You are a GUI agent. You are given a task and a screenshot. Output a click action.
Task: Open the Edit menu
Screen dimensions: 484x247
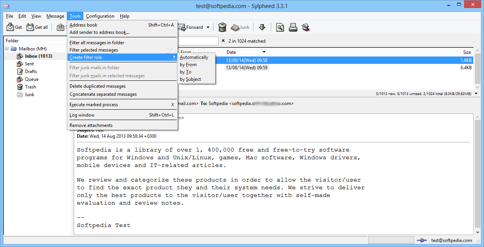(22, 16)
